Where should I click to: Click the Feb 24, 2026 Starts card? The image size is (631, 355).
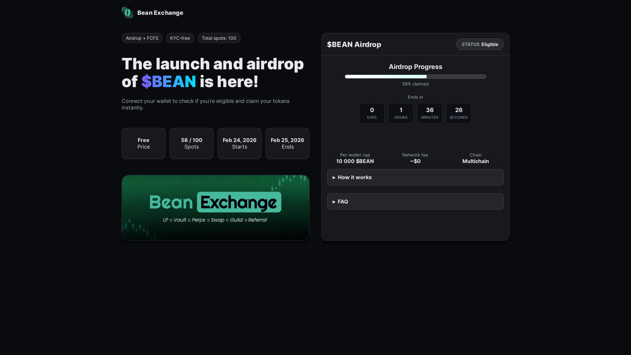pos(240,143)
